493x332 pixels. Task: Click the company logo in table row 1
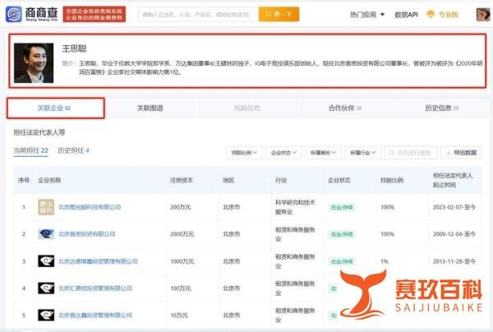click(46, 207)
